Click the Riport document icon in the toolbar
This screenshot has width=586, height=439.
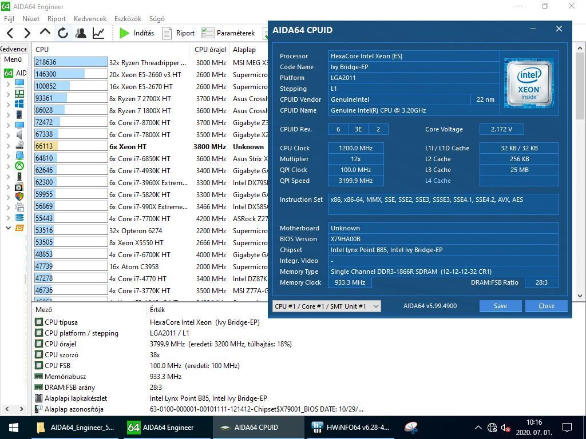click(167, 33)
